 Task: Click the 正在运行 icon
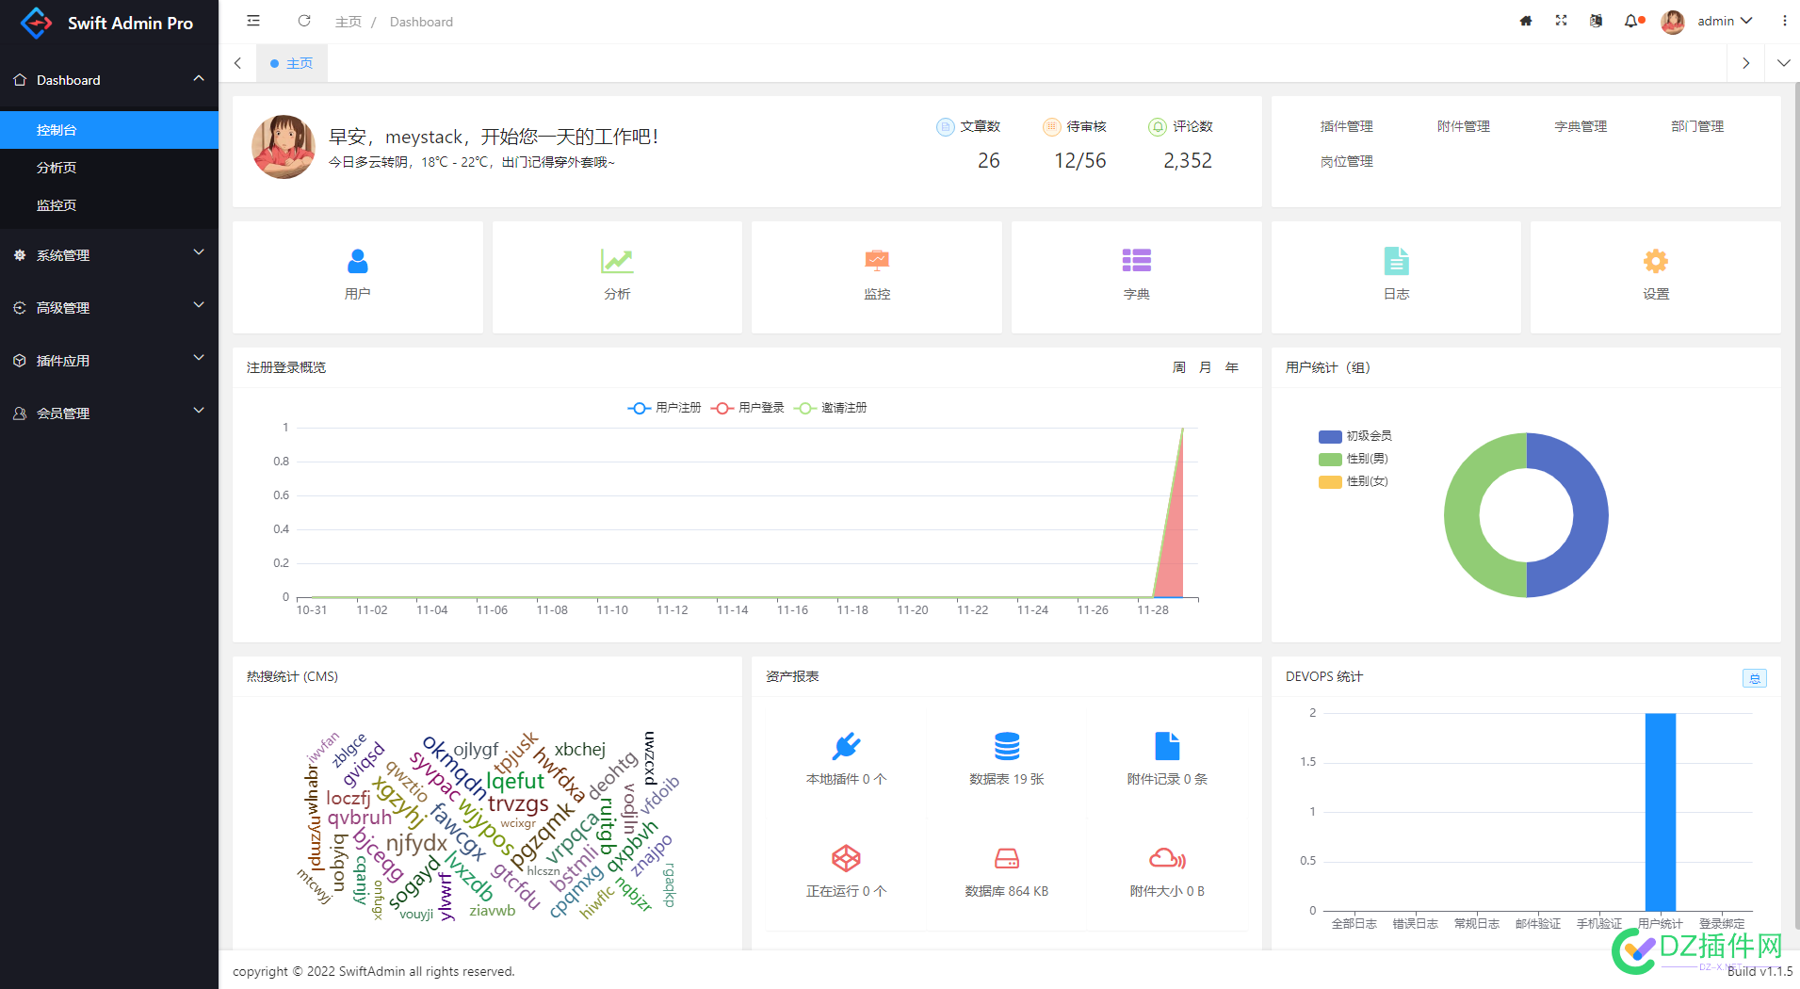pos(846,858)
